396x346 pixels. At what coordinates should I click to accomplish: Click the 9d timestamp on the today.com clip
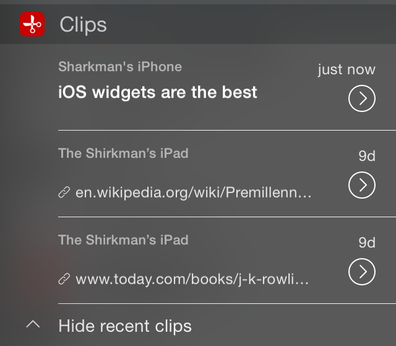[x=367, y=243]
